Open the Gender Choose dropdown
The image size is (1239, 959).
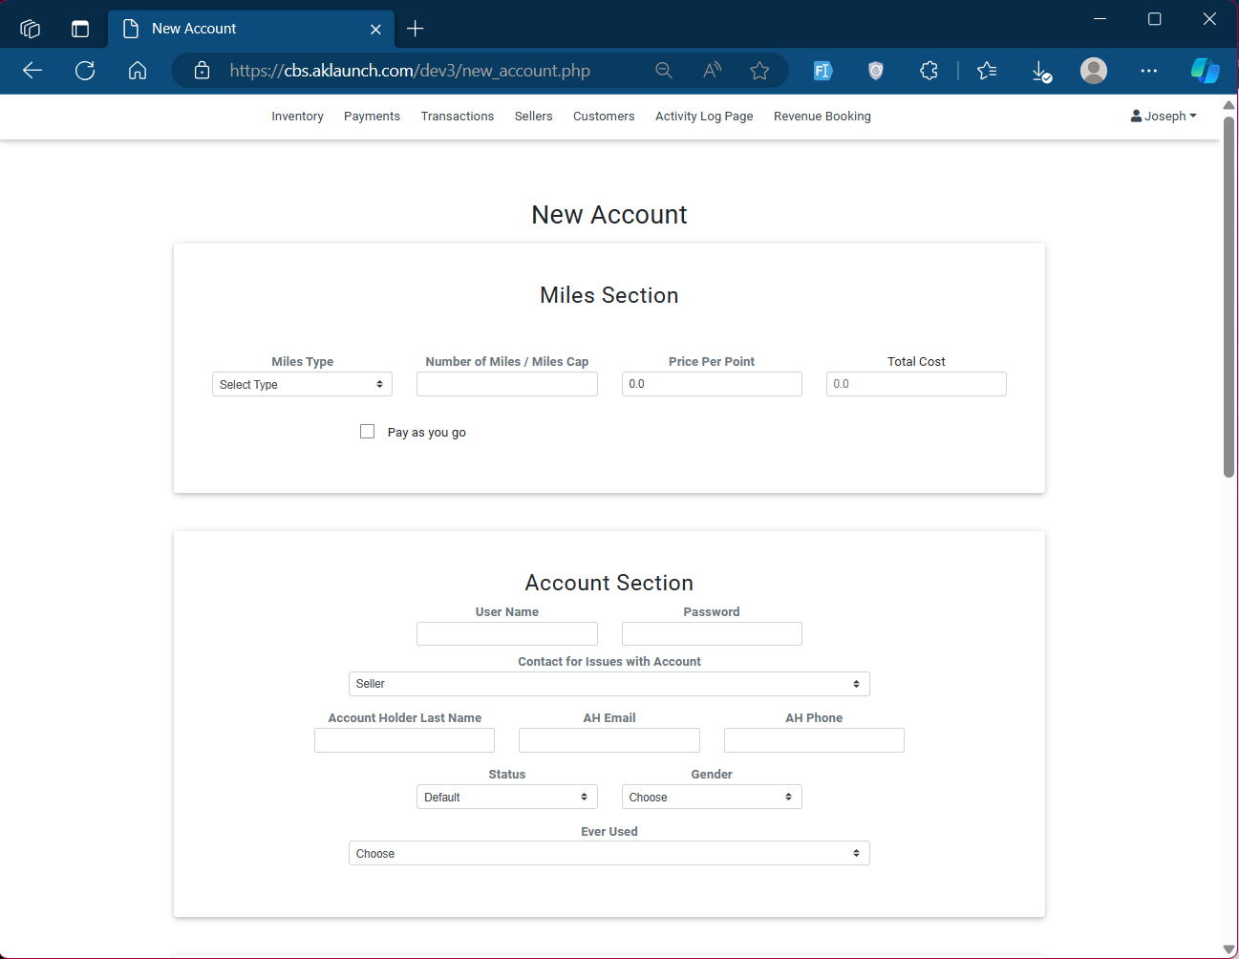tap(711, 798)
